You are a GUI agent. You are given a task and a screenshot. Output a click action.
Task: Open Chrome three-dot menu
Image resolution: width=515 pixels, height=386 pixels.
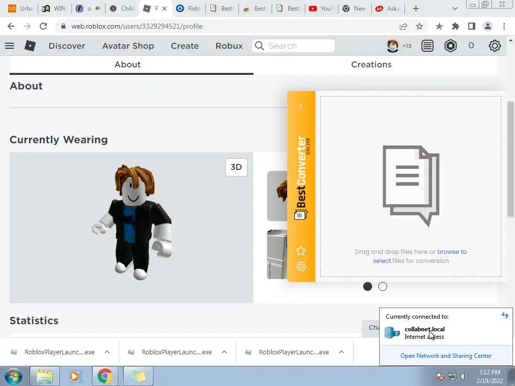click(504, 26)
